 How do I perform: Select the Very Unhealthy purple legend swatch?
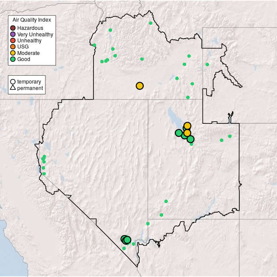pos(13,34)
